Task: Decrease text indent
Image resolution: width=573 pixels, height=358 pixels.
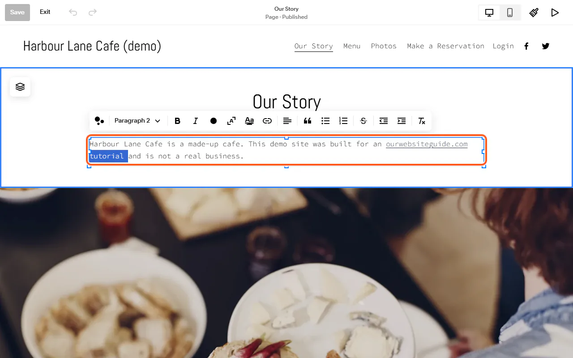Action: (x=384, y=121)
